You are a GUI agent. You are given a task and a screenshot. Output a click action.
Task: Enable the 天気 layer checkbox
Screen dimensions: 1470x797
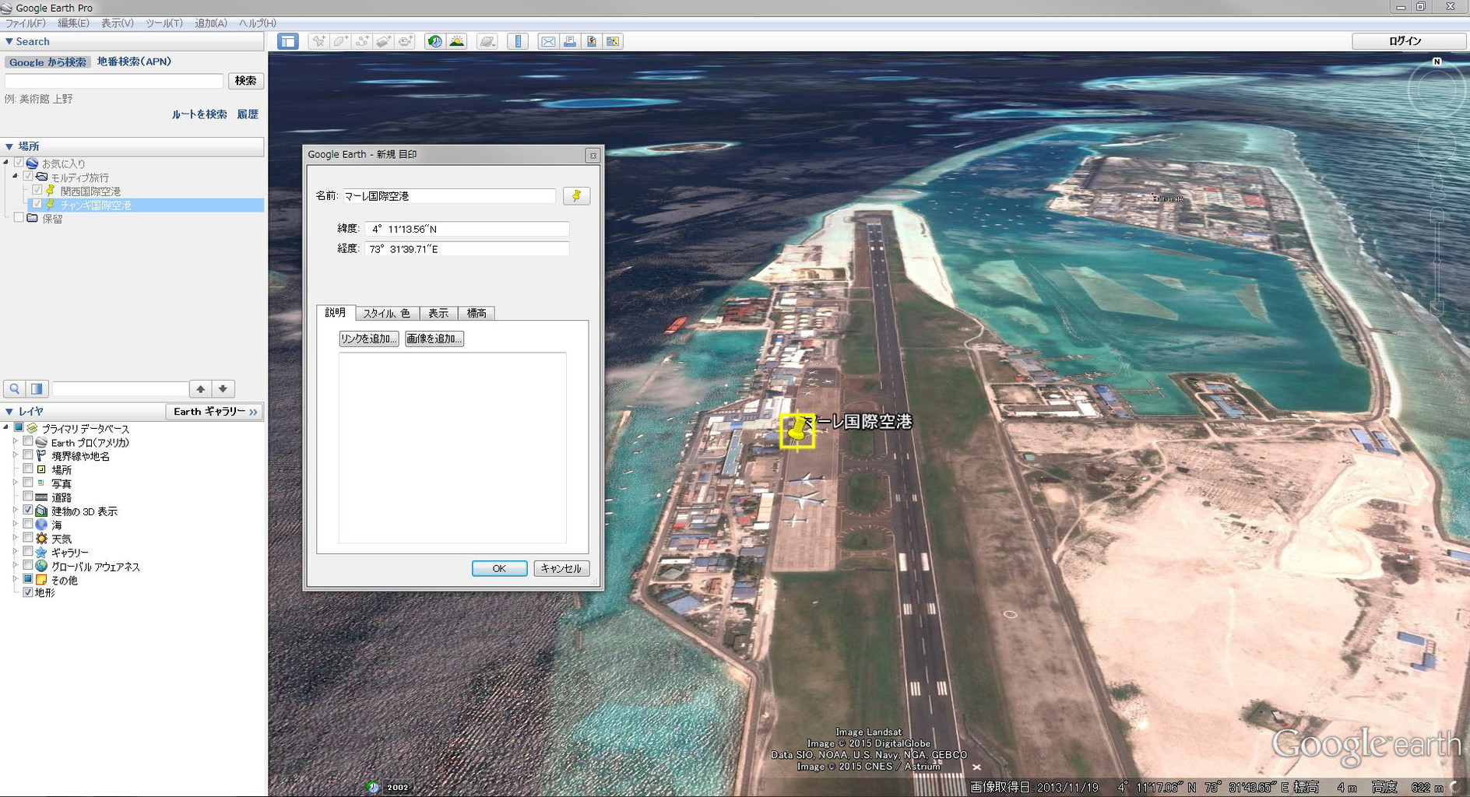click(28, 537)
